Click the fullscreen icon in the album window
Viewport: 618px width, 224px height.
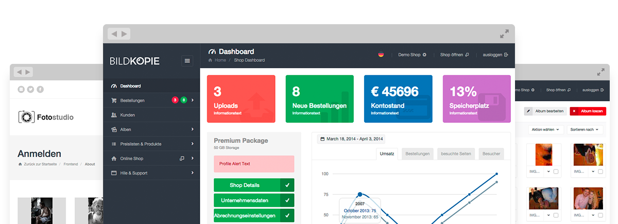point(600,72)
